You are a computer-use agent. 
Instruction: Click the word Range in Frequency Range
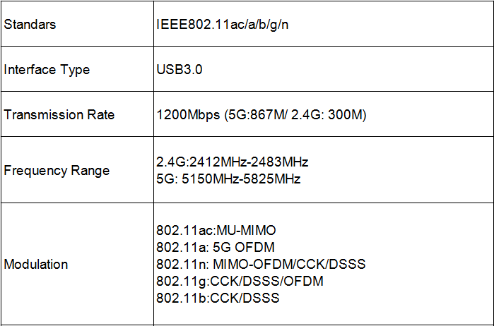pos(90,171)
